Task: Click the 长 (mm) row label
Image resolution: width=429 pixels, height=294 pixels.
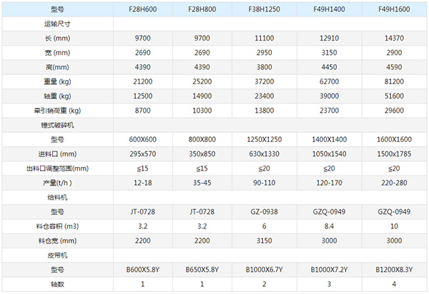Action: coord(57,39)
